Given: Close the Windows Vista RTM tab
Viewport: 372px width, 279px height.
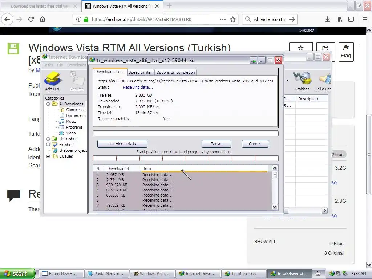Looking at the screenshot, I should pyautogui.click(x=157, y=6).
